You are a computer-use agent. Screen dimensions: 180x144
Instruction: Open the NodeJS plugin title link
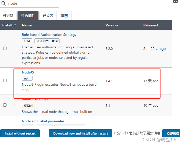pos(28,72)
